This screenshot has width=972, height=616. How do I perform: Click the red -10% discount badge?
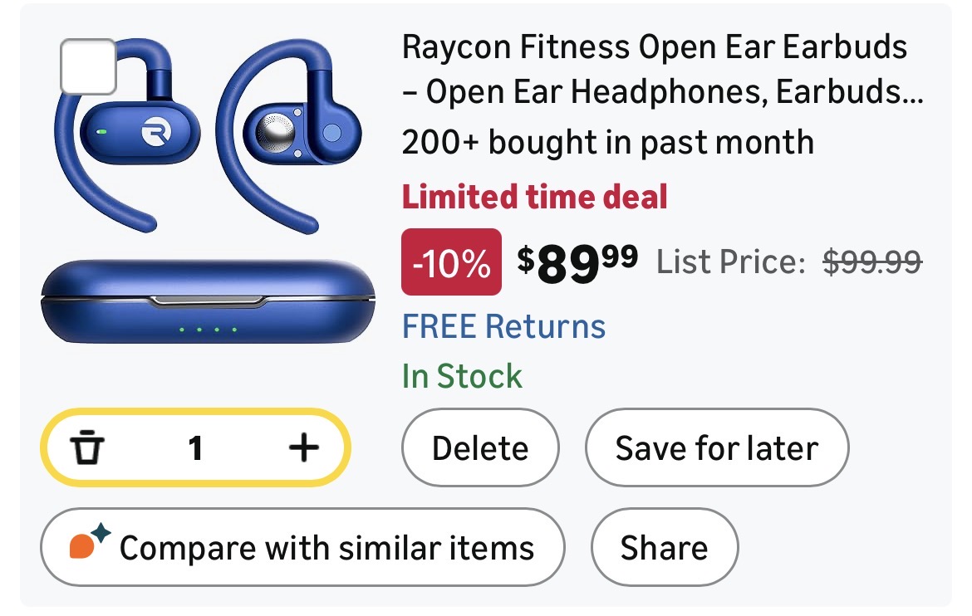coord(451,262)
